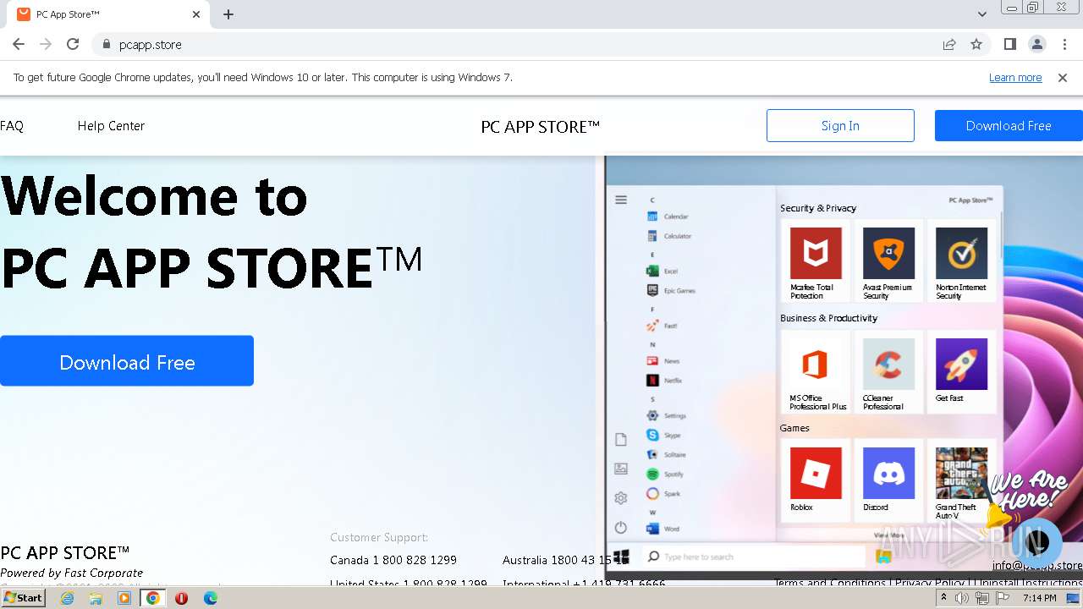Viewport: 1083px width, 609px height.
Task: Open the Windows Start menu
Action: click(x=24, y=598)
